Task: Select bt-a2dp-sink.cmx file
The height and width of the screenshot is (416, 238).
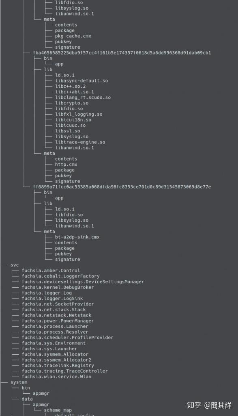Action: (77, 237)
